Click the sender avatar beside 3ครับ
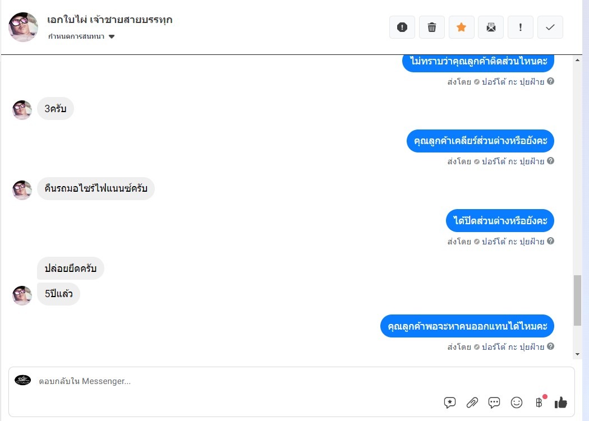 pos(22,110)
